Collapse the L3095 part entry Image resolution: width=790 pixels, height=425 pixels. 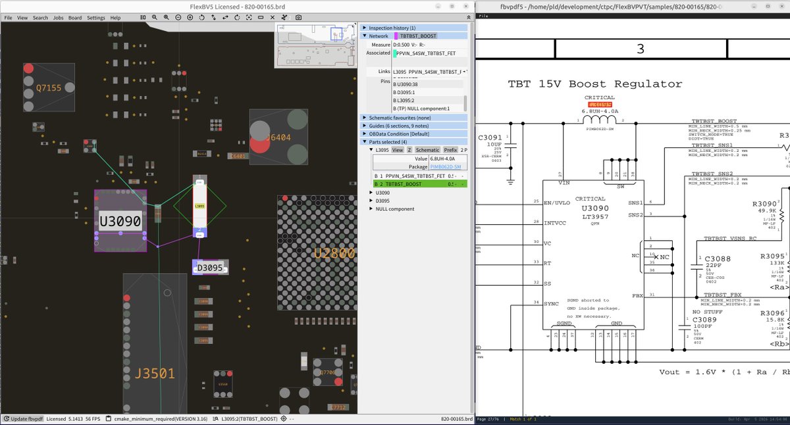371,150
